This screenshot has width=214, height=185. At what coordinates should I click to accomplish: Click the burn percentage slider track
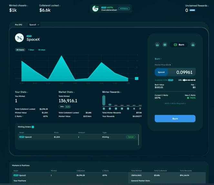[x=189, y=80]
